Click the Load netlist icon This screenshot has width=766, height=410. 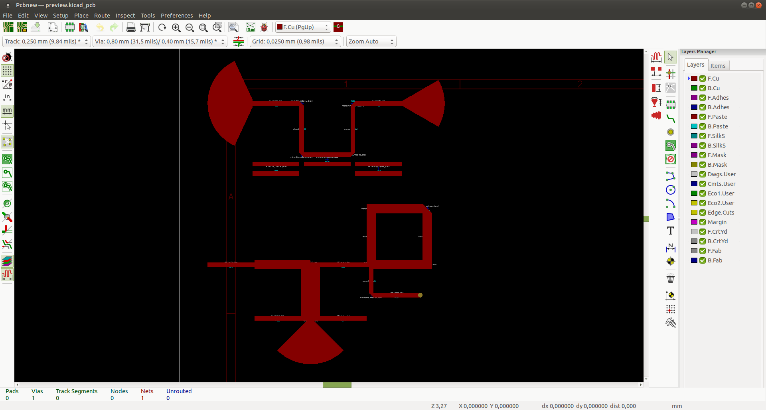coord(250,28)
